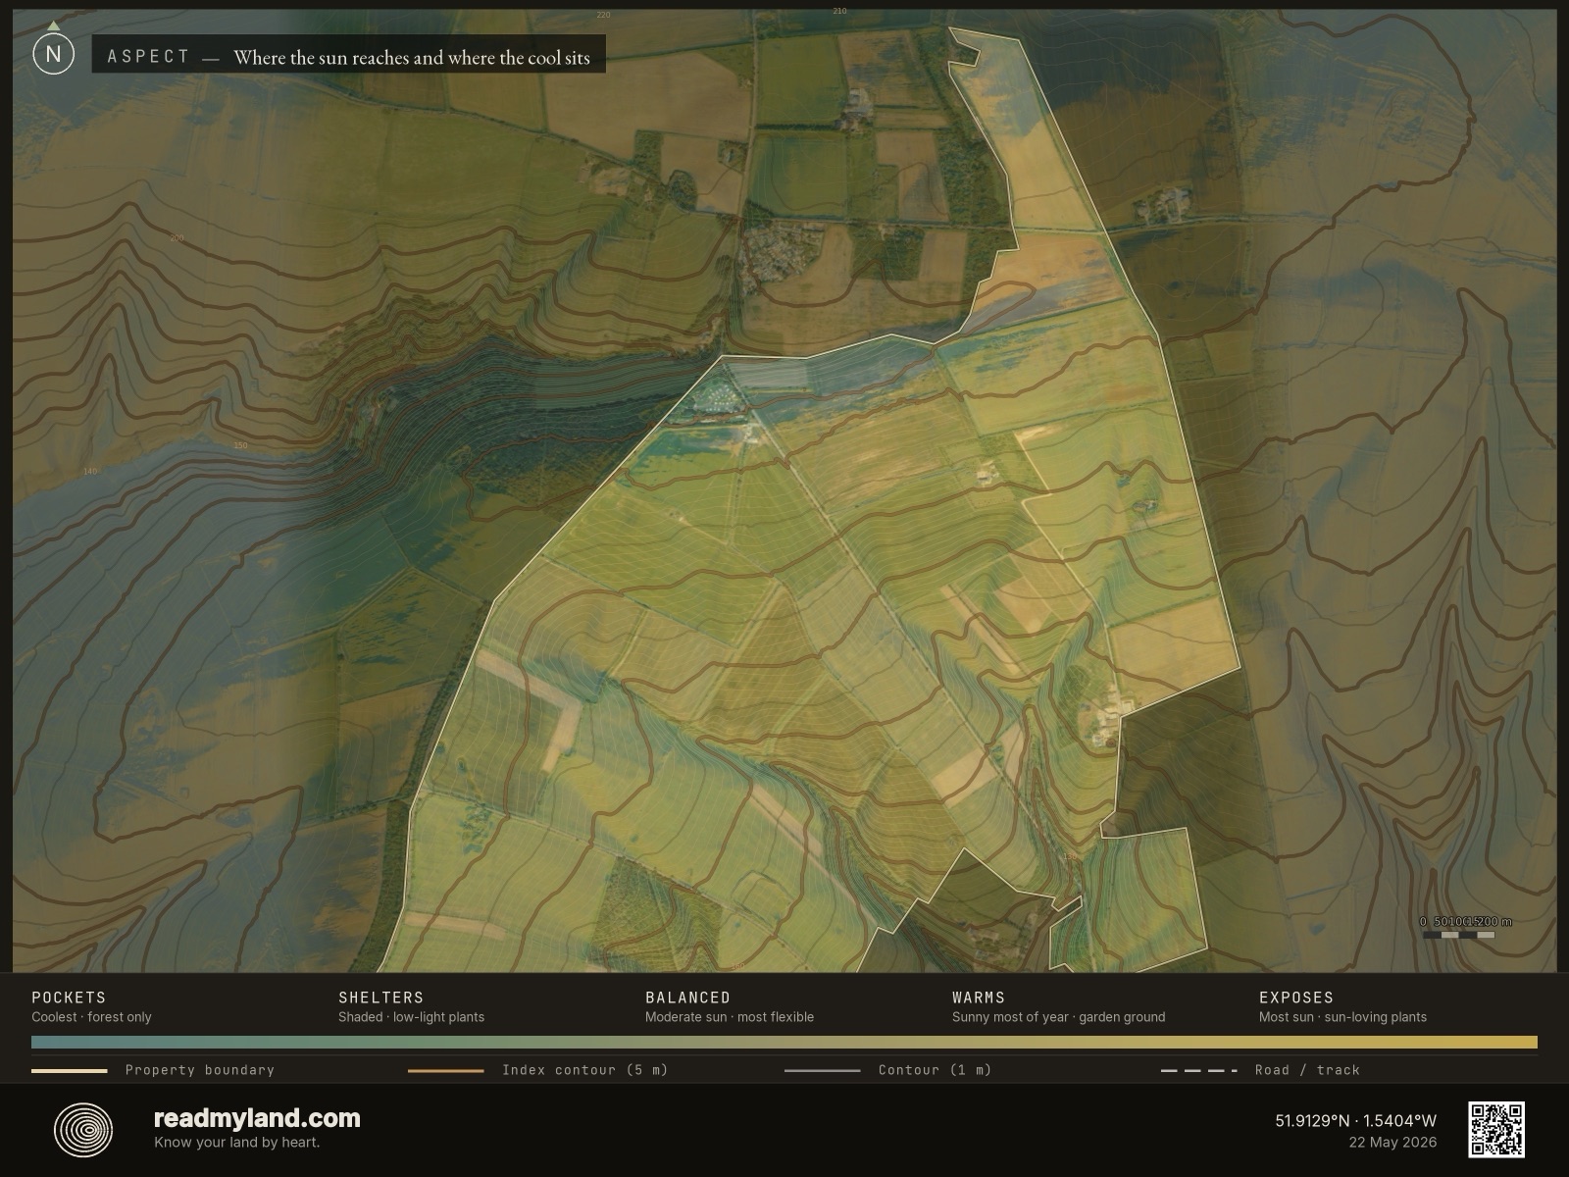
Task: Click the coordinates 51.9129°N · 1.5404°W
Action: pyautogui.click(x=1356, y=1120)
